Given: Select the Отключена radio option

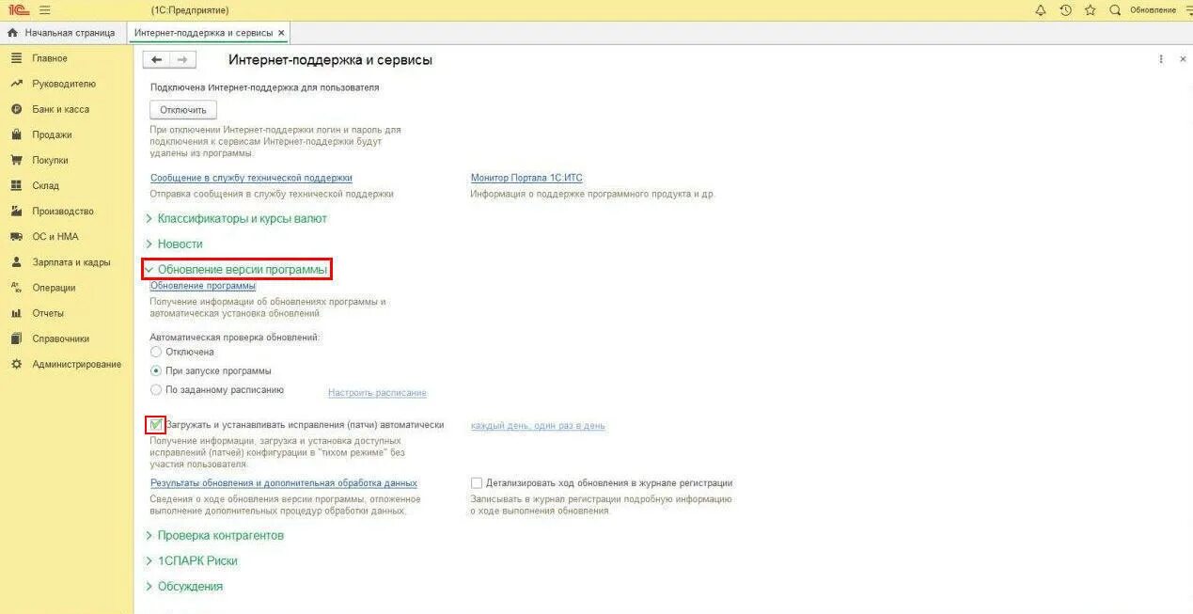Looking at the screenshot, I should 156,352.
